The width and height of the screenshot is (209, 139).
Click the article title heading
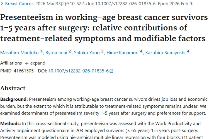pyautogui.click(x=104, y=28)
